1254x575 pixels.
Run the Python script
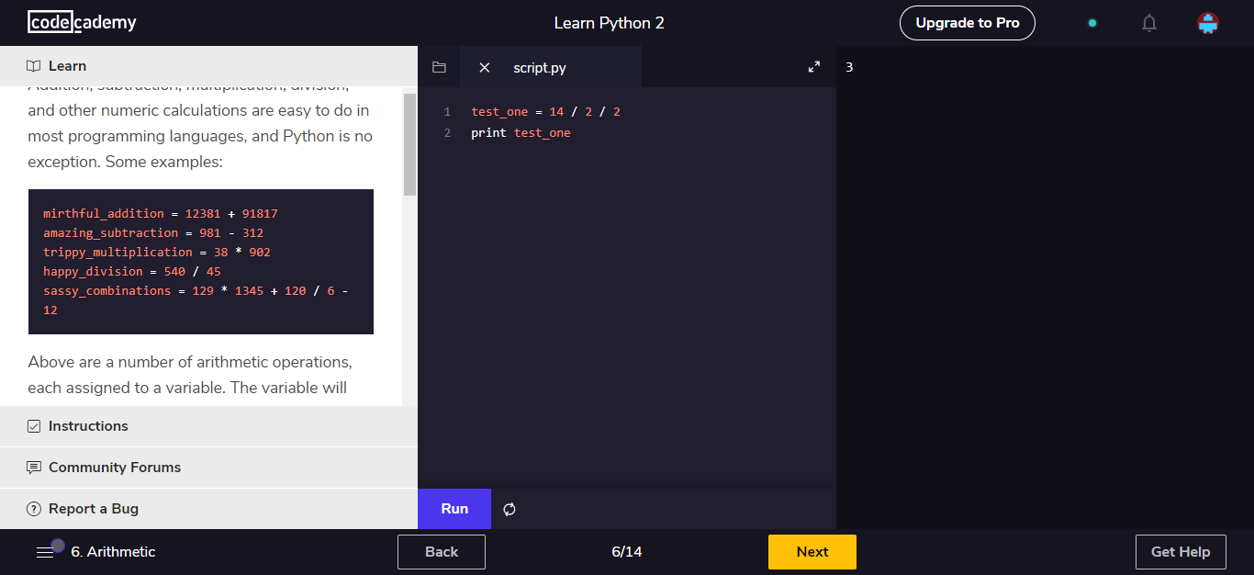[453, 508]
